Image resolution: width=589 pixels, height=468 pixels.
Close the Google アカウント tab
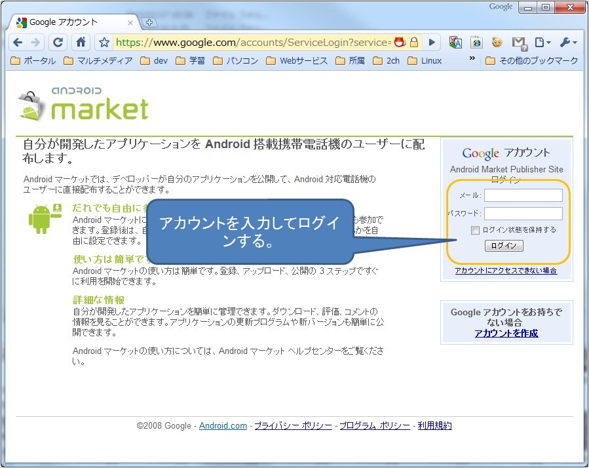tap(130, 23)
